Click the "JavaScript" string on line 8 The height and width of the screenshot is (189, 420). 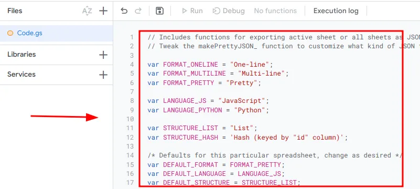[242, 101]
